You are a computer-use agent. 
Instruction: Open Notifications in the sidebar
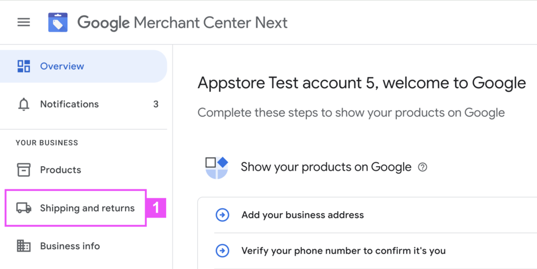point(70,105)
